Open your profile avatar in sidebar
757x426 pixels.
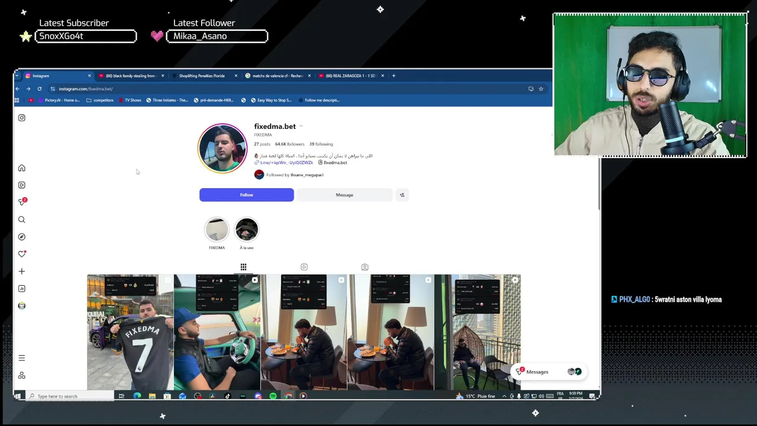click(x=22, y=305)
